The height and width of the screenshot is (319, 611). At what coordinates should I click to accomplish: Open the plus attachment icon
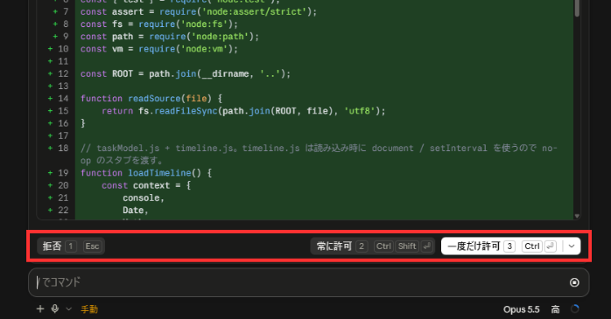click(x=40, y=309)
